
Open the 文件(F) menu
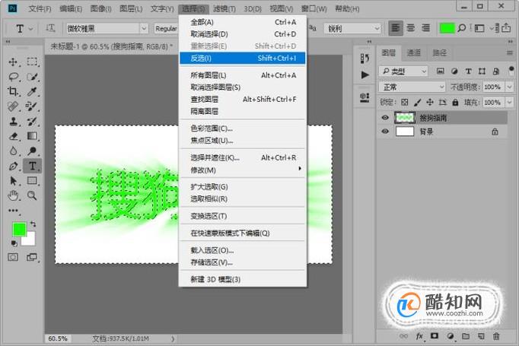40,8
